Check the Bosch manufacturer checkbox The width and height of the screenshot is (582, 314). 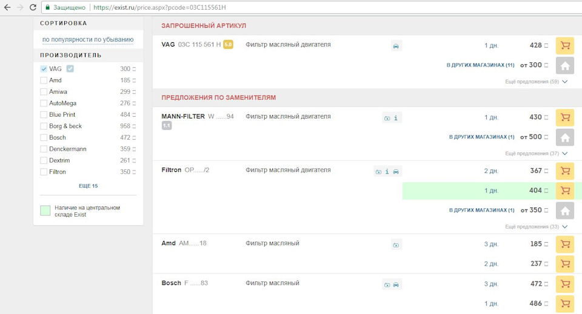[x=44, y=138]
